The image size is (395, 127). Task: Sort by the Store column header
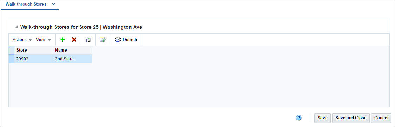pyautogui.click(x=34, y=50)
